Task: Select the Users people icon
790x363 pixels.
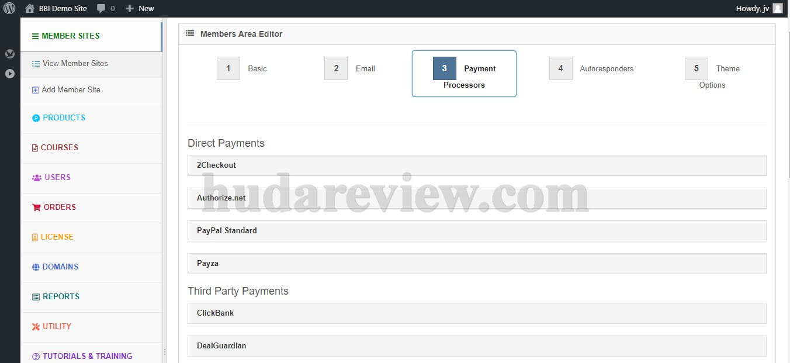Action: [36, 177]
